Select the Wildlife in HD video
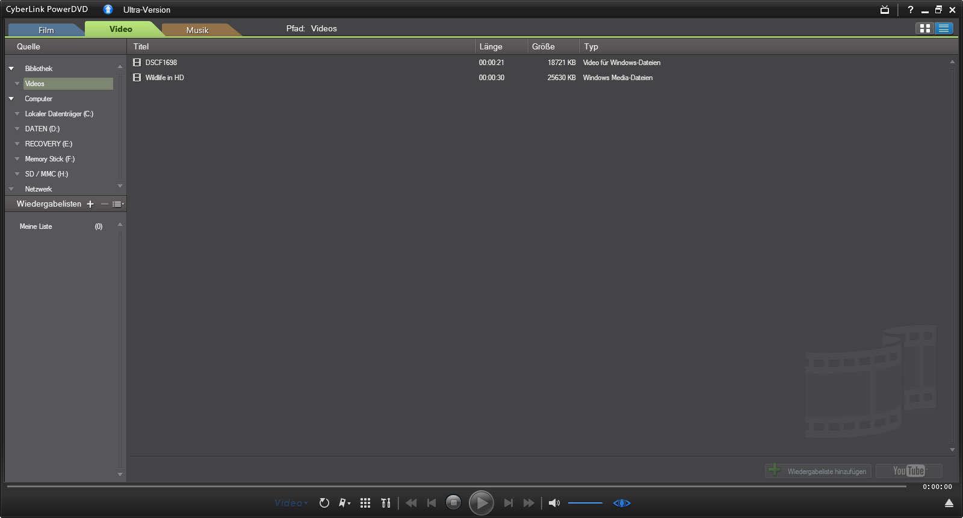963x518 pixels. [x=165, y=78]
